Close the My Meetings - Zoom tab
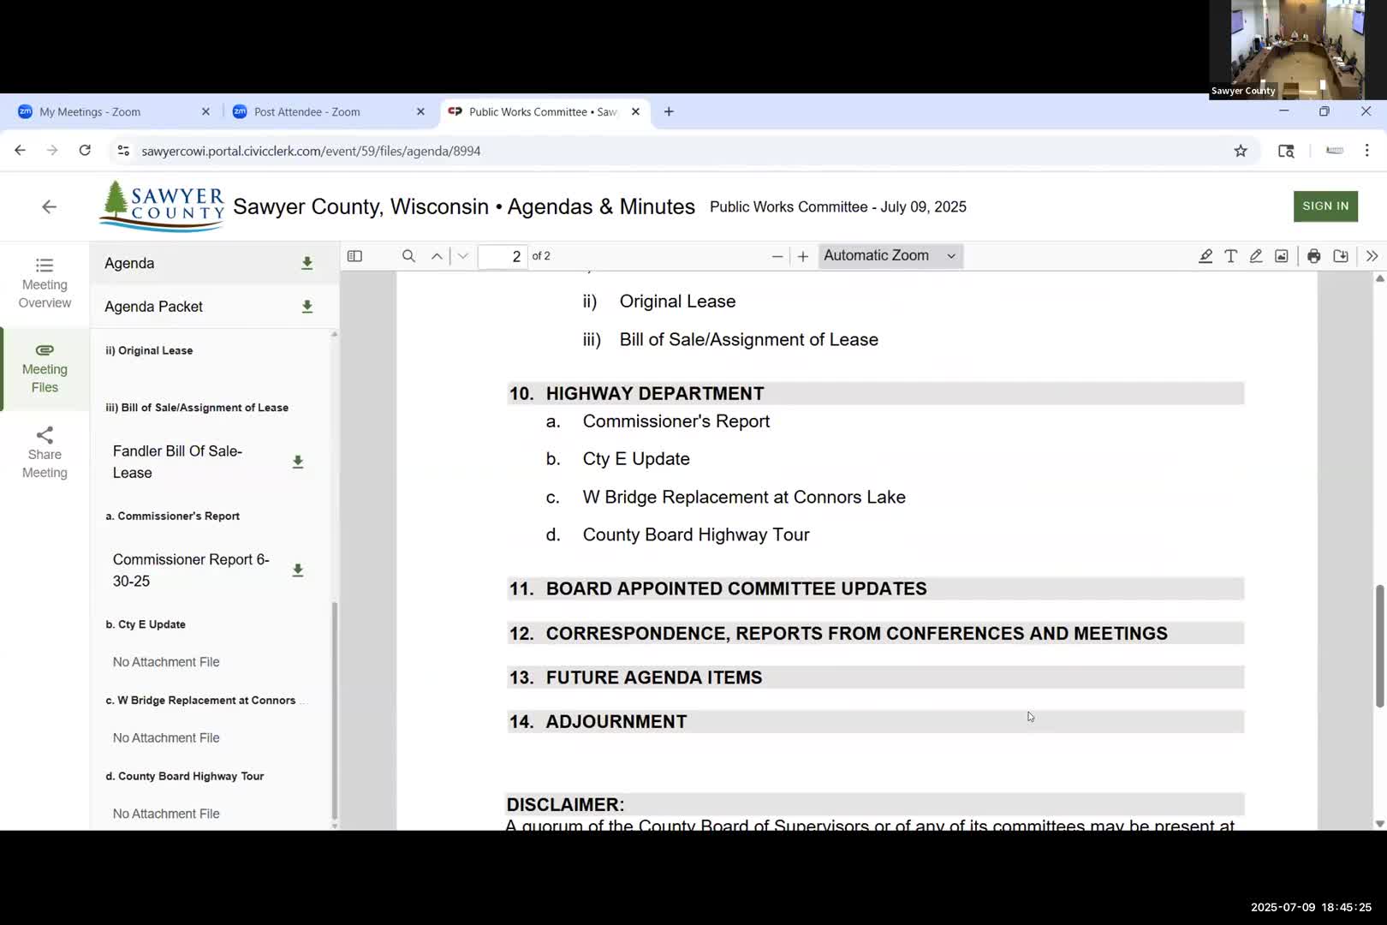 pyautogui.click(x=205, y=112)
